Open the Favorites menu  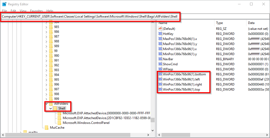point(36,11)
